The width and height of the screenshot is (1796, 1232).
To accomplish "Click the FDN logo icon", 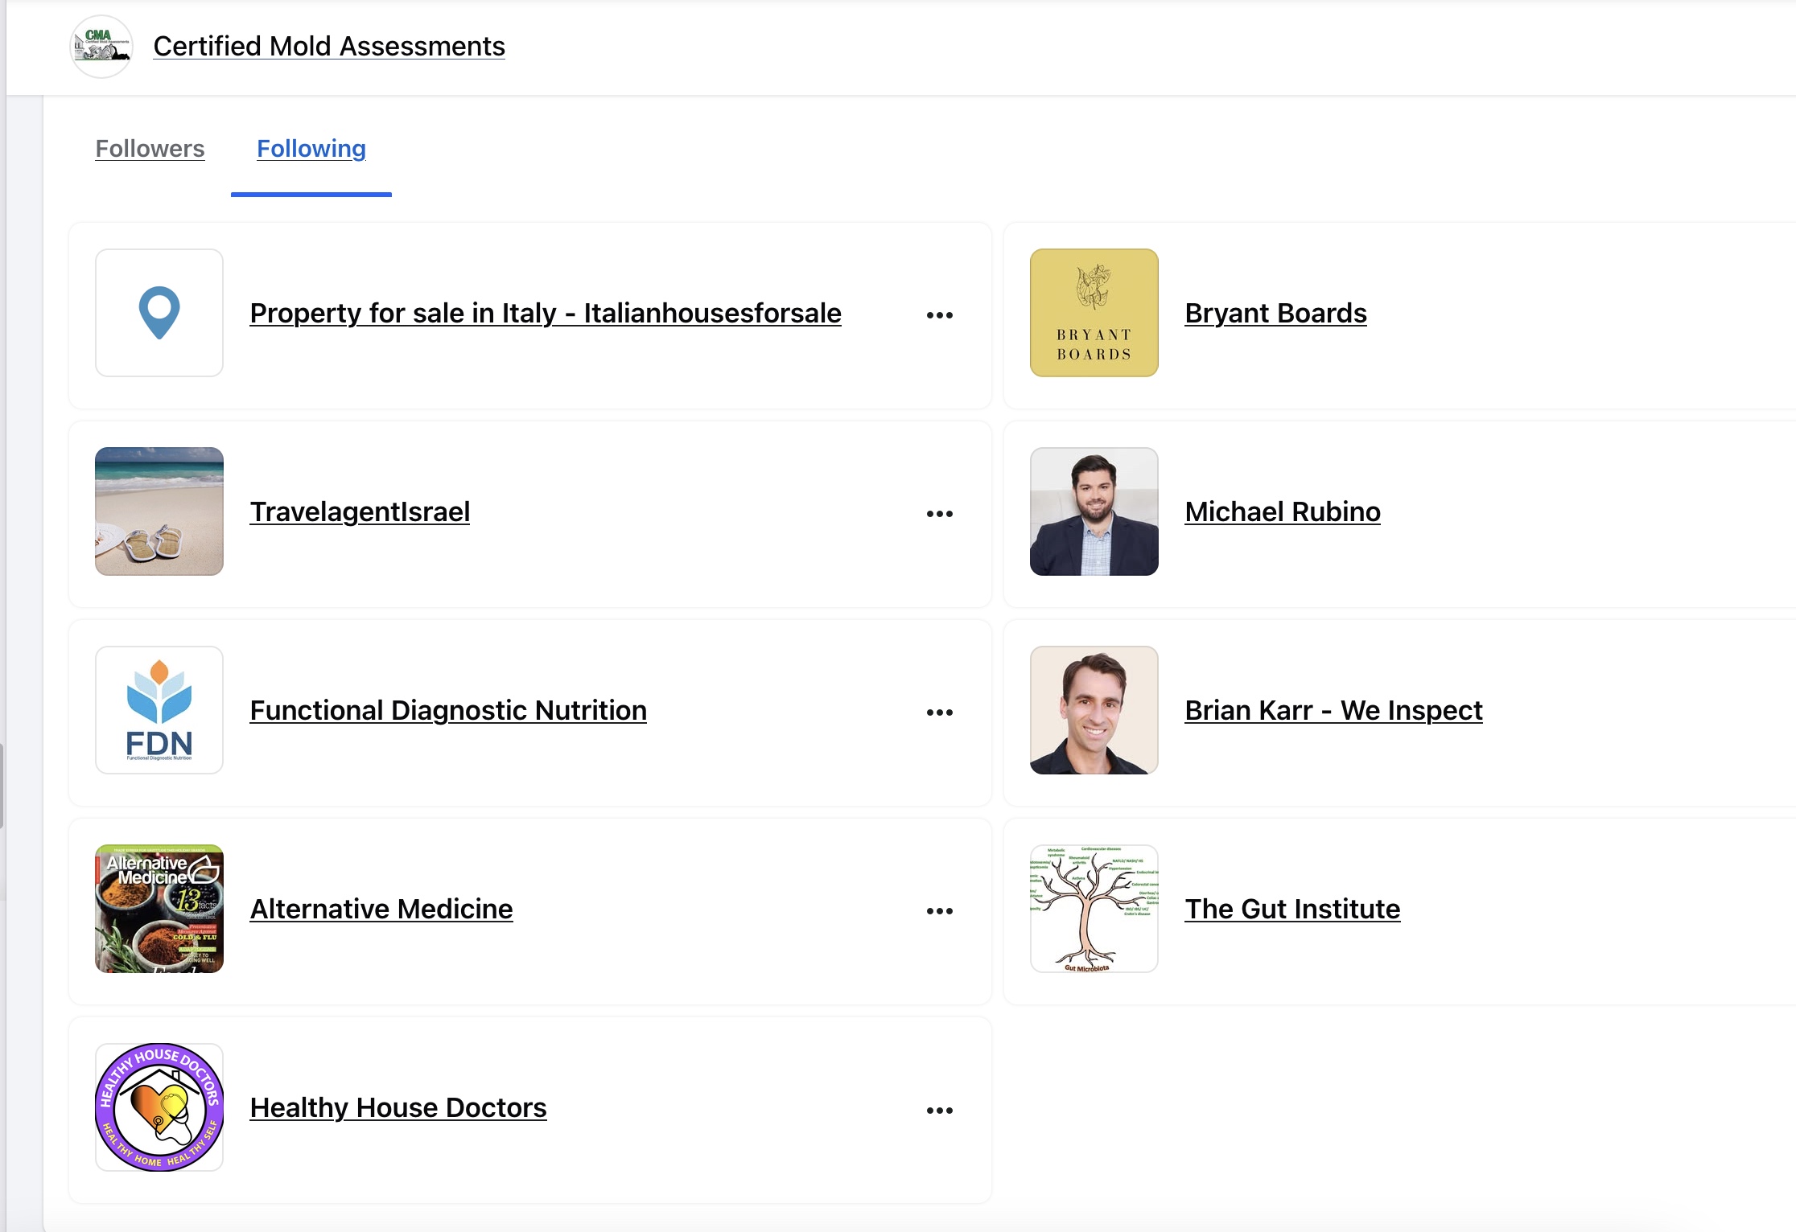I will [x=159, y=710].
